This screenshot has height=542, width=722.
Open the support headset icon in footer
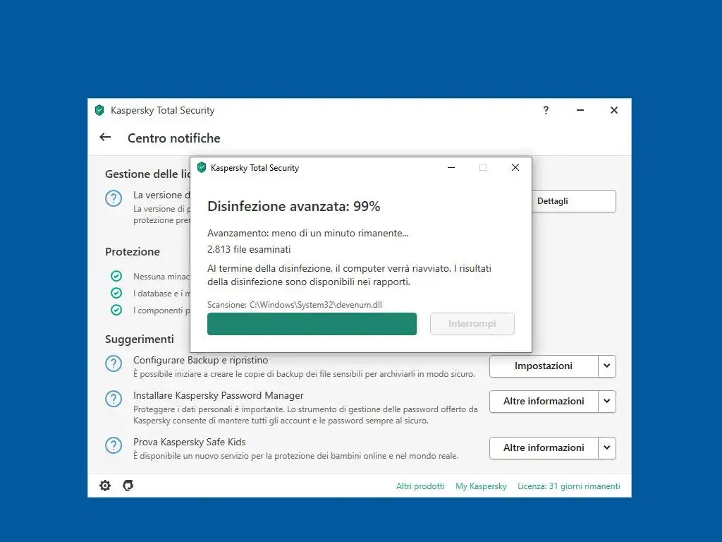coord(128,486)
